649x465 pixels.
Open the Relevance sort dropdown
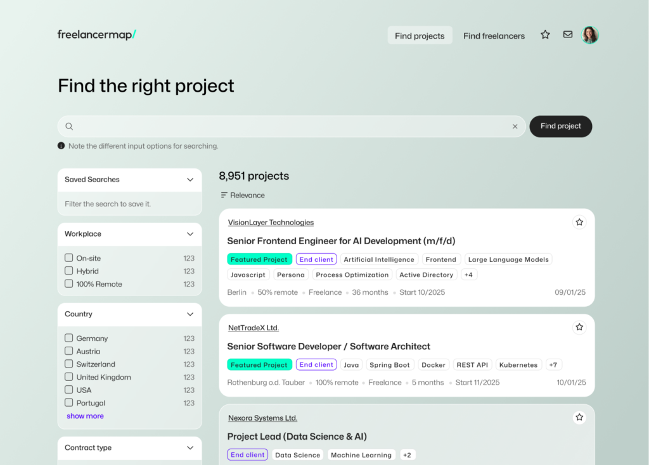[x=243, y=195]
